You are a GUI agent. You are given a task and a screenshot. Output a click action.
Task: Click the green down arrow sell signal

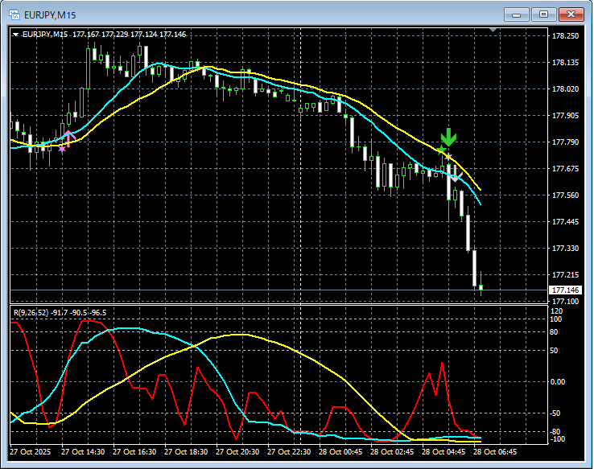(x=449, y=138)
